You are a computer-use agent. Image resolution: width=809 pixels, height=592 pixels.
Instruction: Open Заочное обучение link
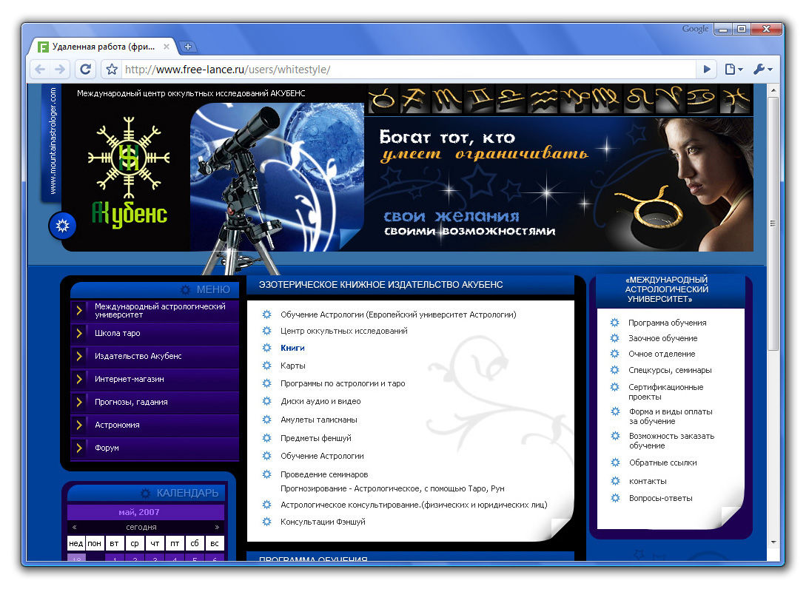(662, 338)
